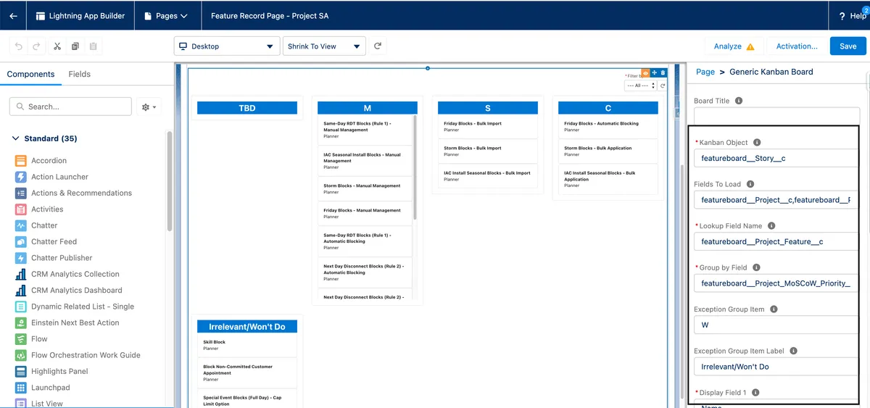Click the M column vertical scrollbar
The width and height of the screenshot is (870, 408).
pyautogui.click(x=415, y=167)
